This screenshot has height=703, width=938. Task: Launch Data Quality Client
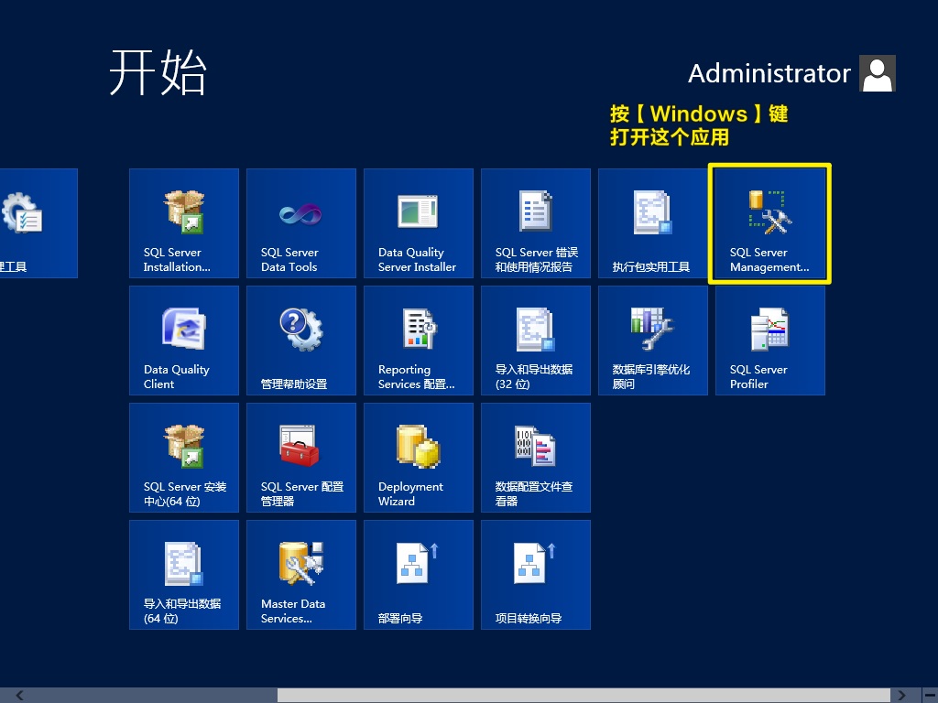184,341
